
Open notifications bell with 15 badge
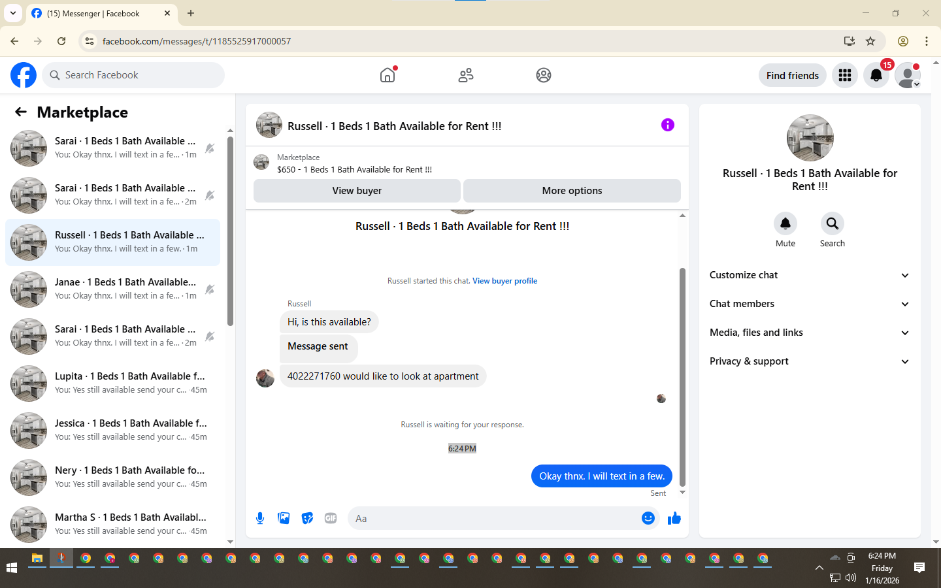(876, 75)
